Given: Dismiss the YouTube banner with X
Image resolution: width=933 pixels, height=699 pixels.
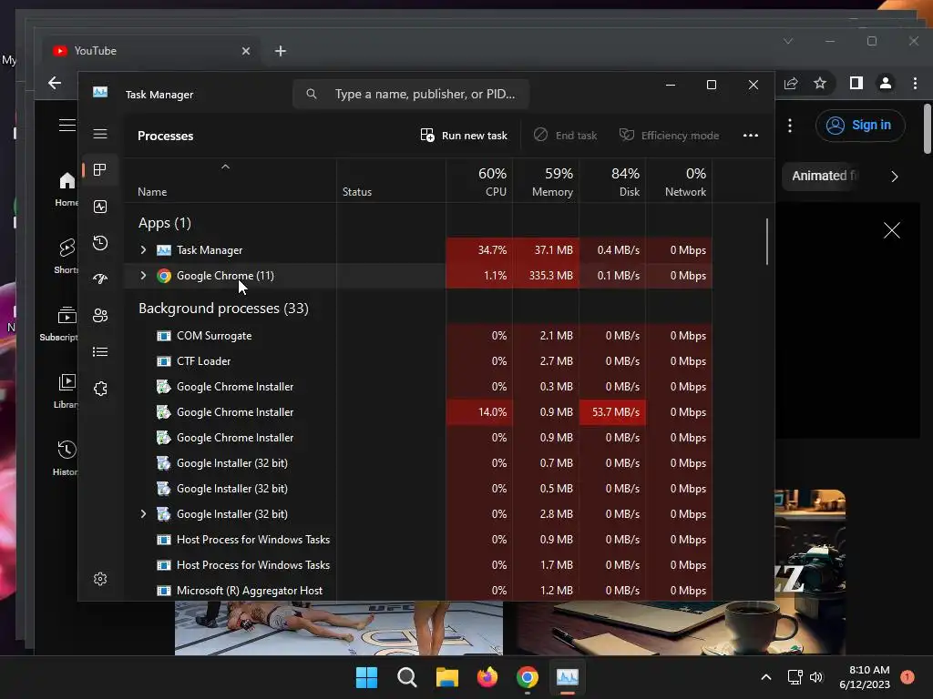Looking at the screenshot, I should point(891,230).
